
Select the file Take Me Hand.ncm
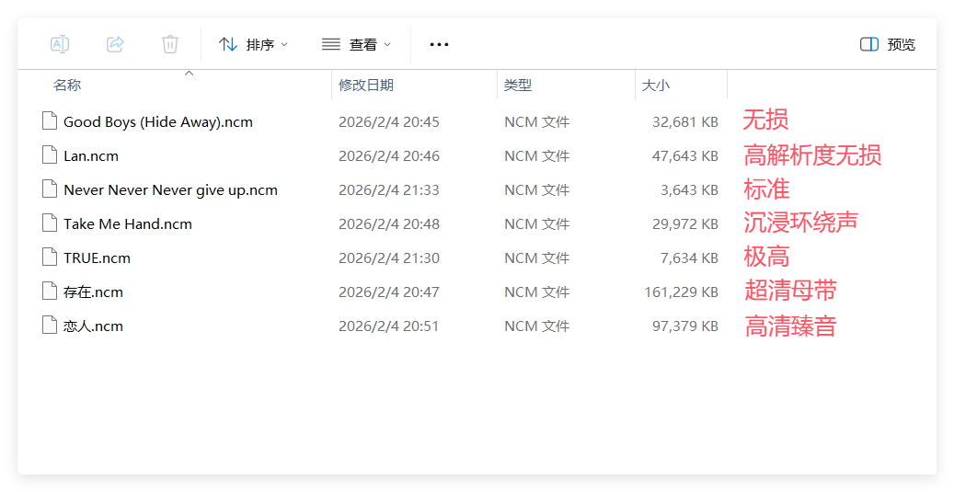[128, 223]
